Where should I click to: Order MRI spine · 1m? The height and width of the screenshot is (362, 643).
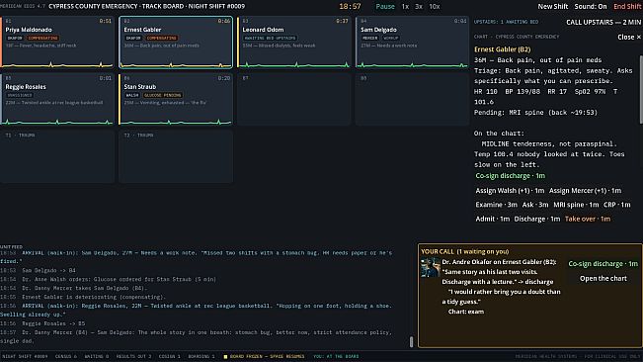coord(576,205)
